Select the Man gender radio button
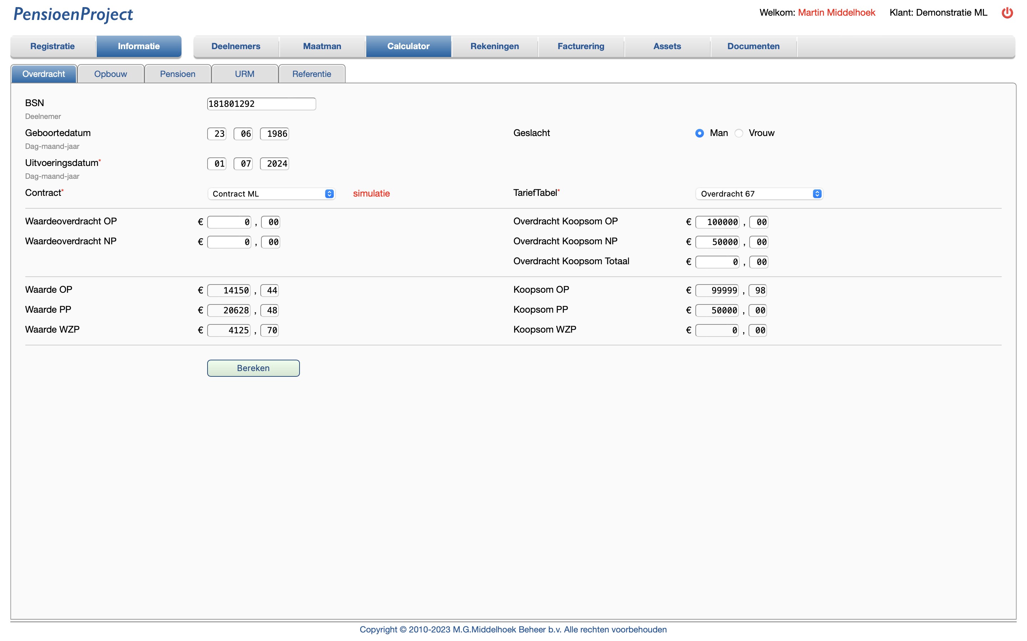This screenshot has height=641, width=1027. 699,133
